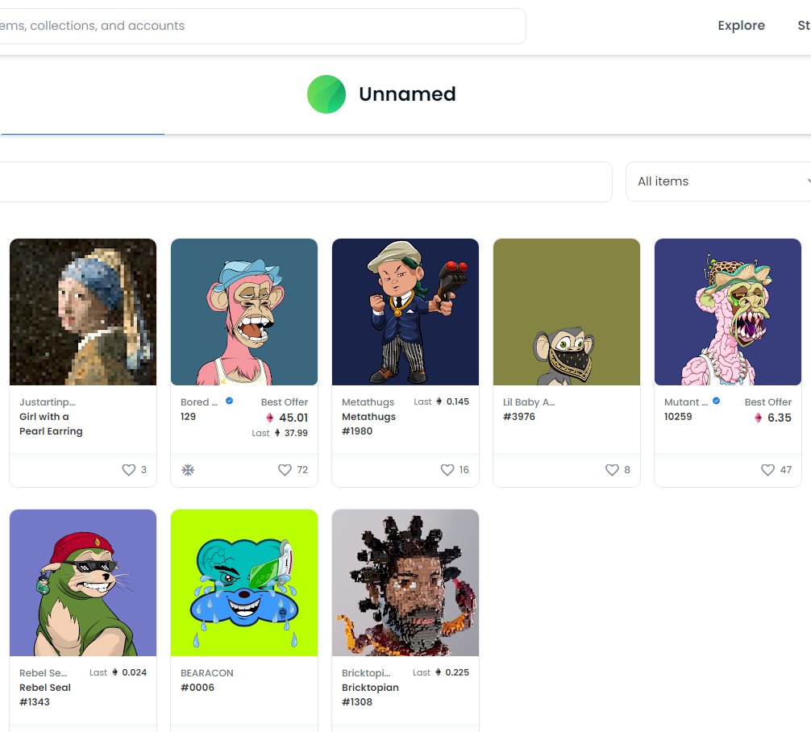This screenshot has height=732, width=811.
Task: Open the Rebel Se... collection link
Action: pos(43,673)
